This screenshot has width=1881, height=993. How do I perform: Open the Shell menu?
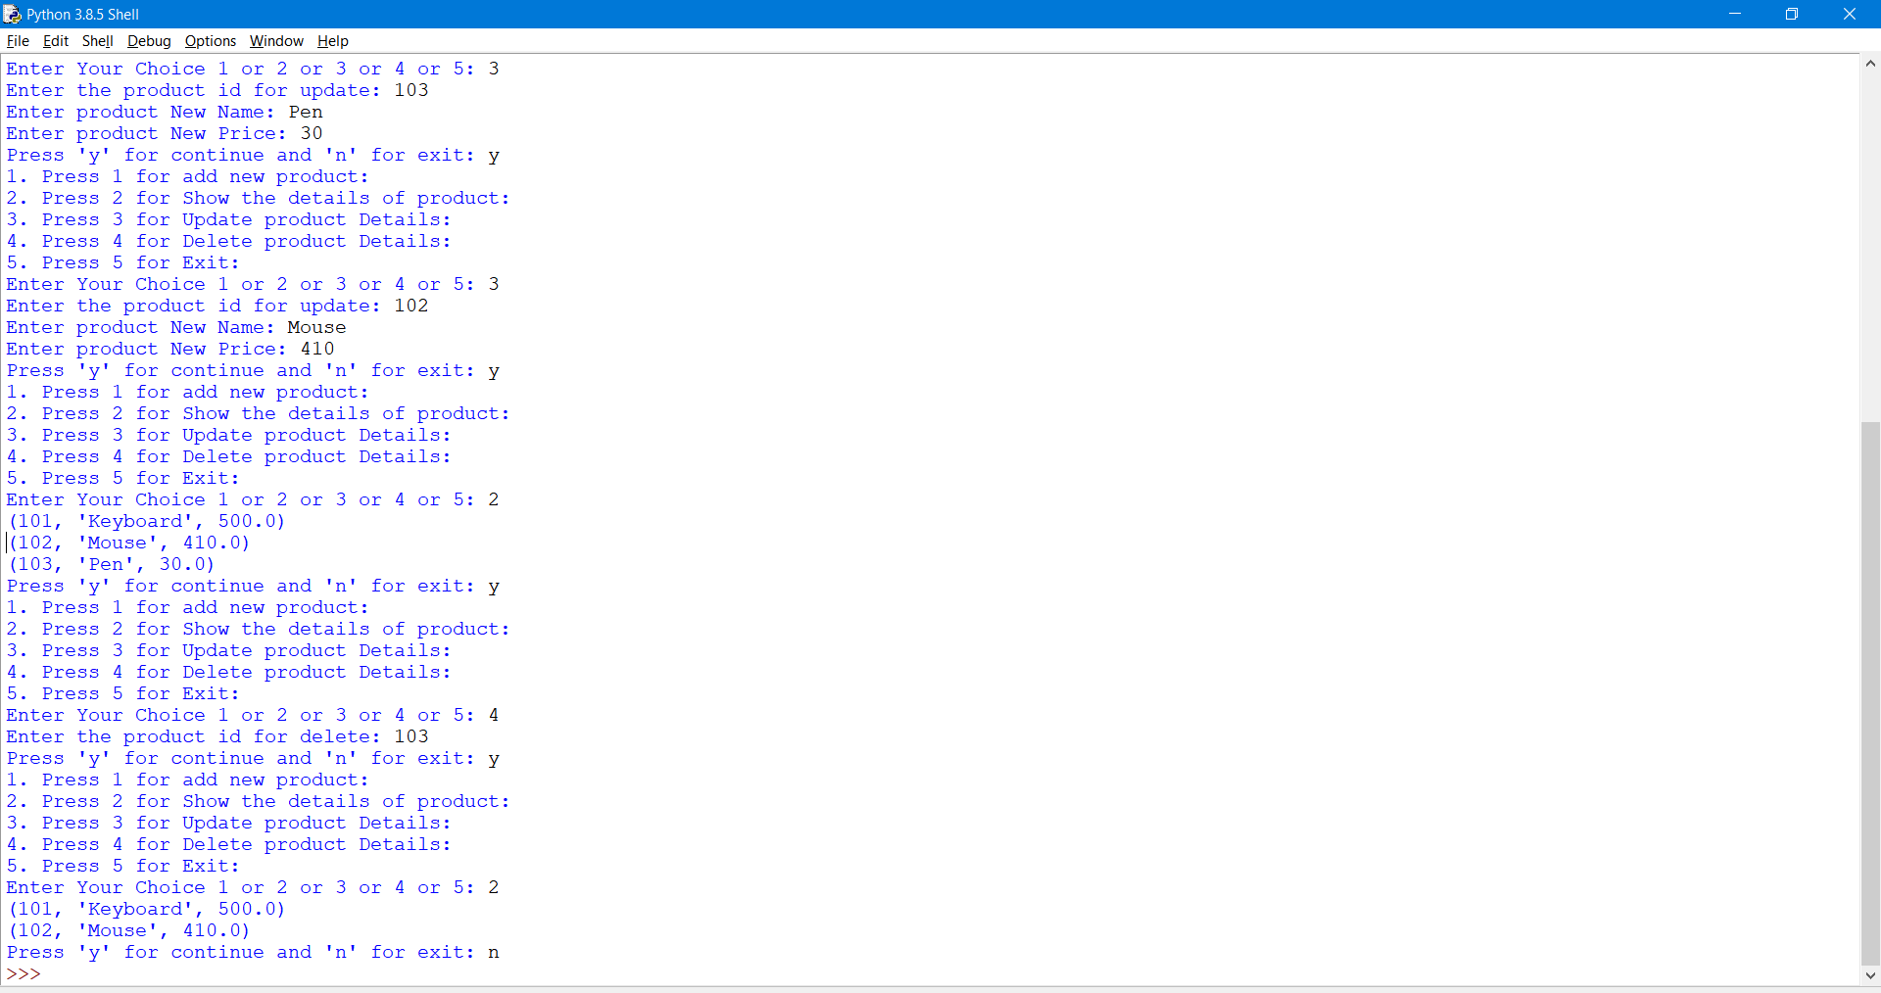96,41
